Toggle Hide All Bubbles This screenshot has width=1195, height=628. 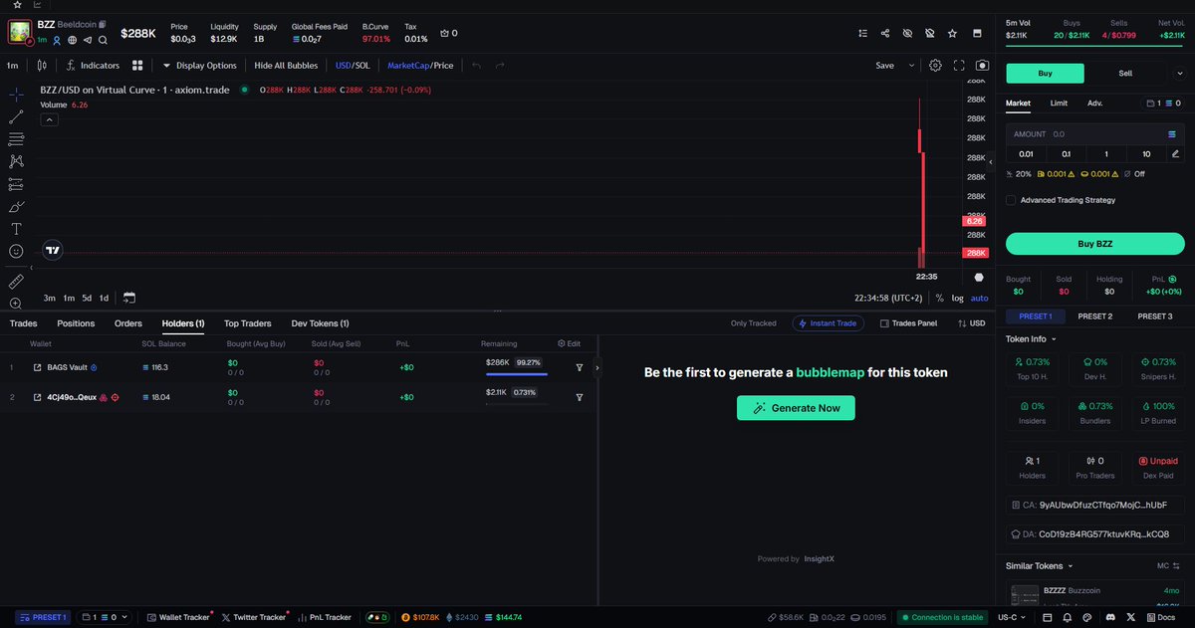coord(286,66)
